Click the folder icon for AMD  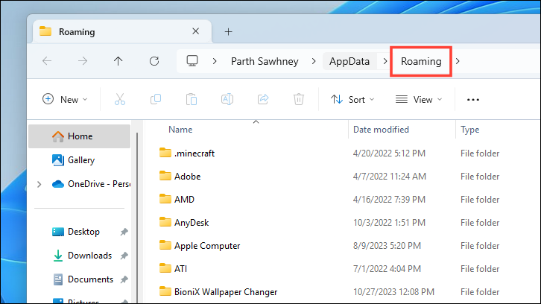165,199
